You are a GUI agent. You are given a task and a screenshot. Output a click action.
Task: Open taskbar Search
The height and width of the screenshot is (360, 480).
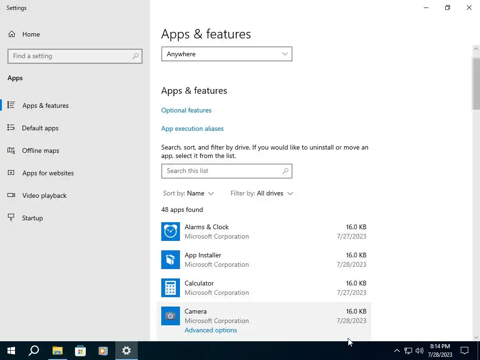coord(34,351)
